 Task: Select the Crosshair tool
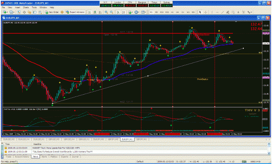[x=205, y=12]
